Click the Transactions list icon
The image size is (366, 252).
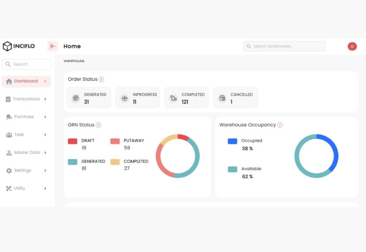click(x=8, y=99)
